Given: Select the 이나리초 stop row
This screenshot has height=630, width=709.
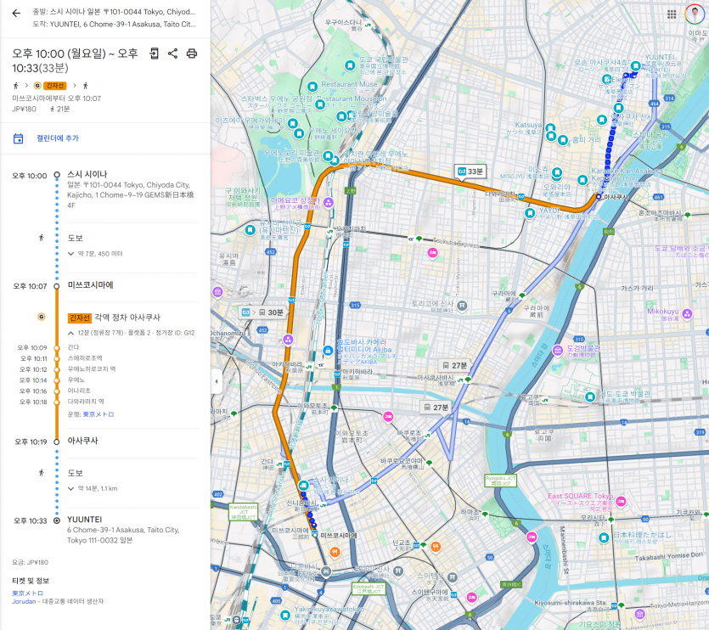Looking at the screenshot, I should tap(79, 391).
